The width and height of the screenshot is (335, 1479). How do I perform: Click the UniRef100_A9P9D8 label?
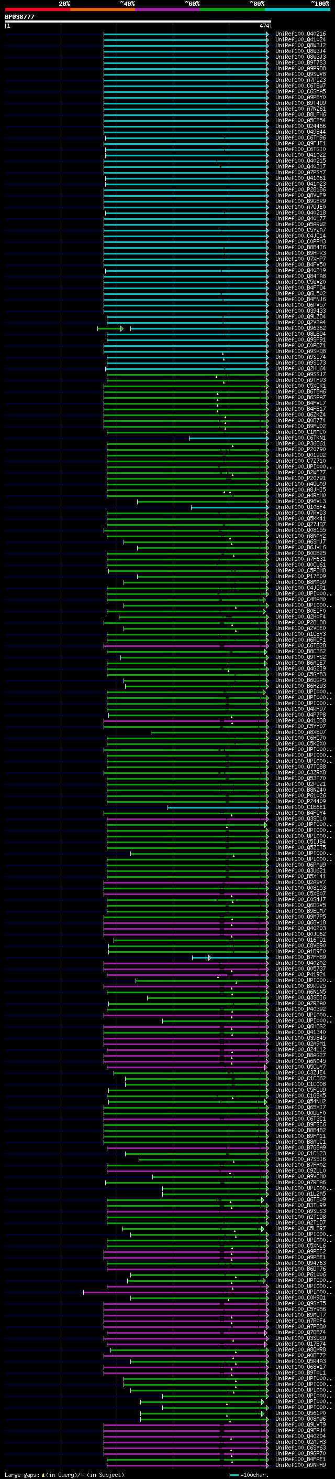coord(300,69)
